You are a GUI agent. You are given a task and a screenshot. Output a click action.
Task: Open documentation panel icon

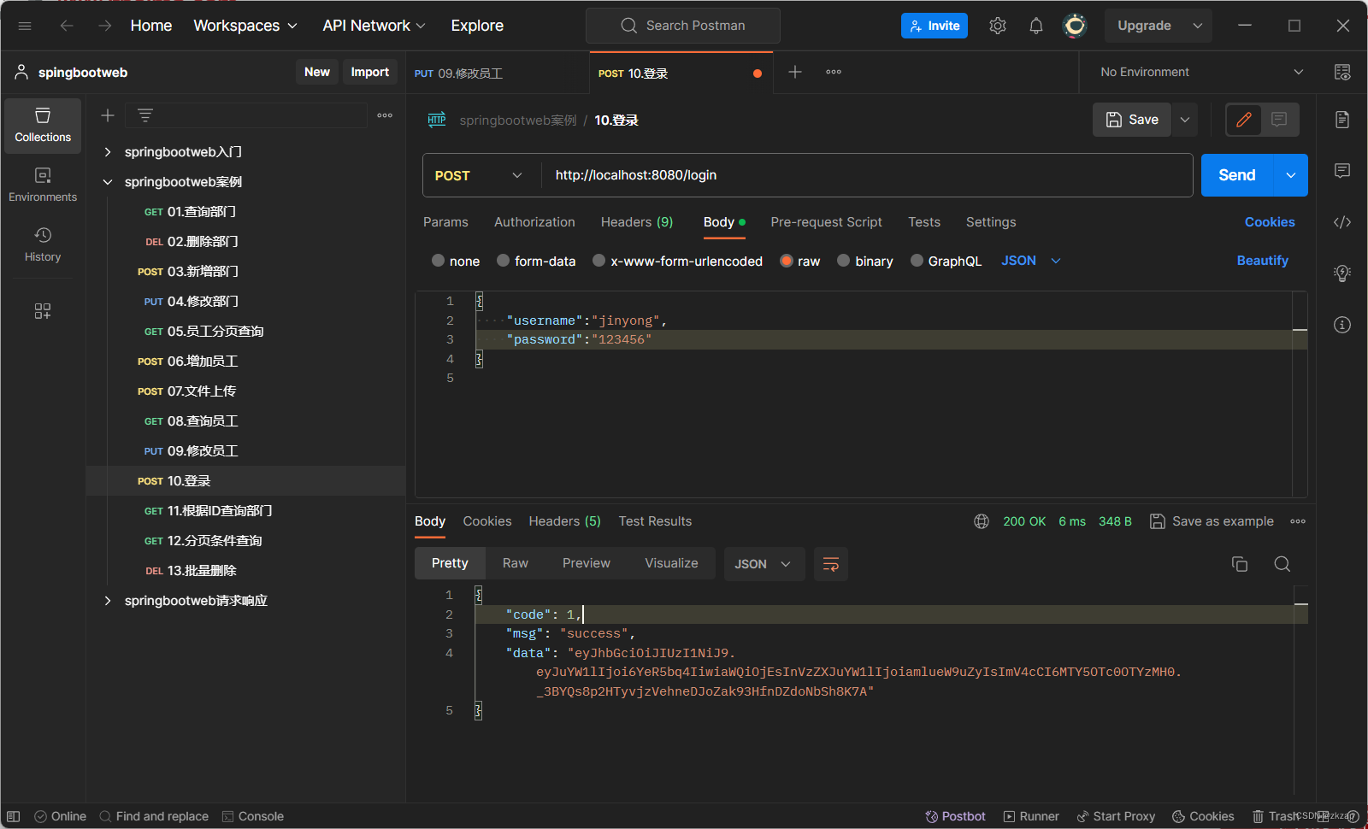click(x=1342, y=120)
